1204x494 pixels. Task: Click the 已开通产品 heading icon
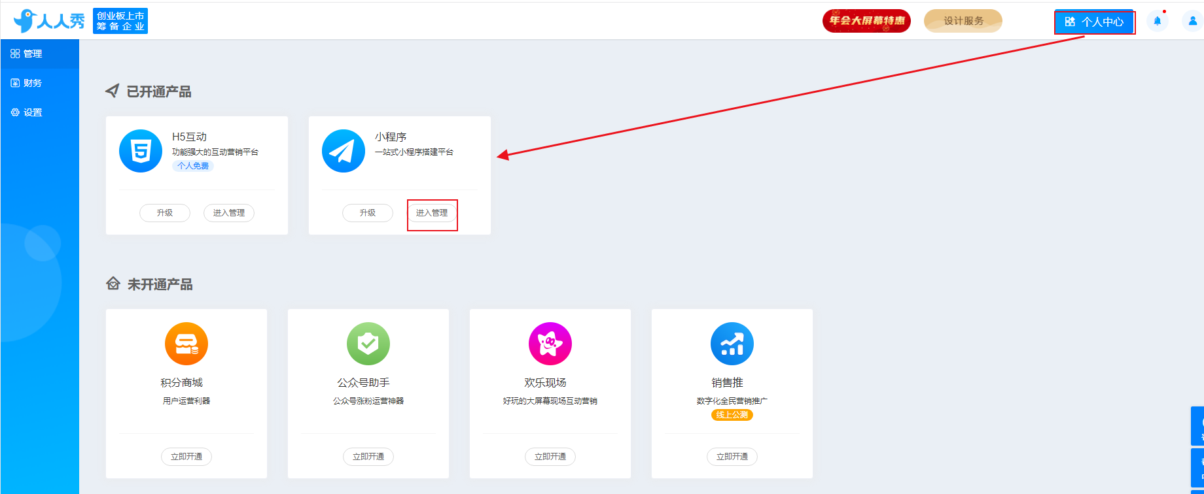[113, 91]
